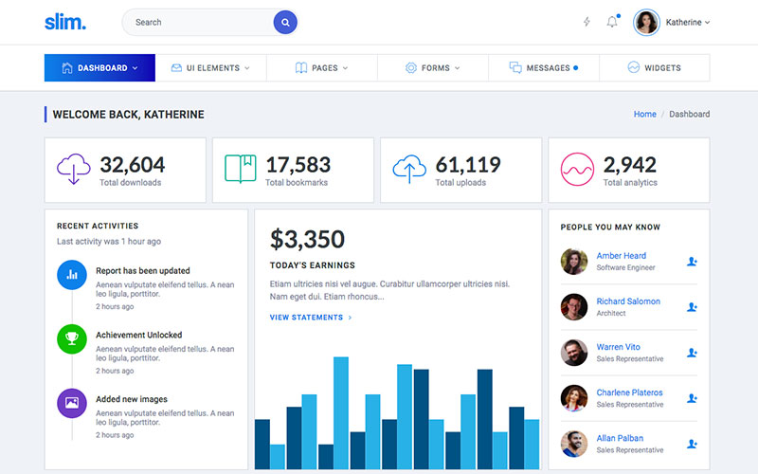Click Allan Palban's avatar photo
The image size is (758, 474).
pos(574,444)
